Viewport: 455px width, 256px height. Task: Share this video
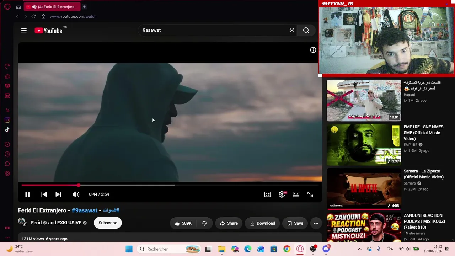click(x=229, y=223)
